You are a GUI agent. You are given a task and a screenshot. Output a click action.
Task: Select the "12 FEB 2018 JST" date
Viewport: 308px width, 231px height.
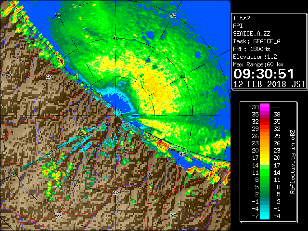[x=269, y=84]
